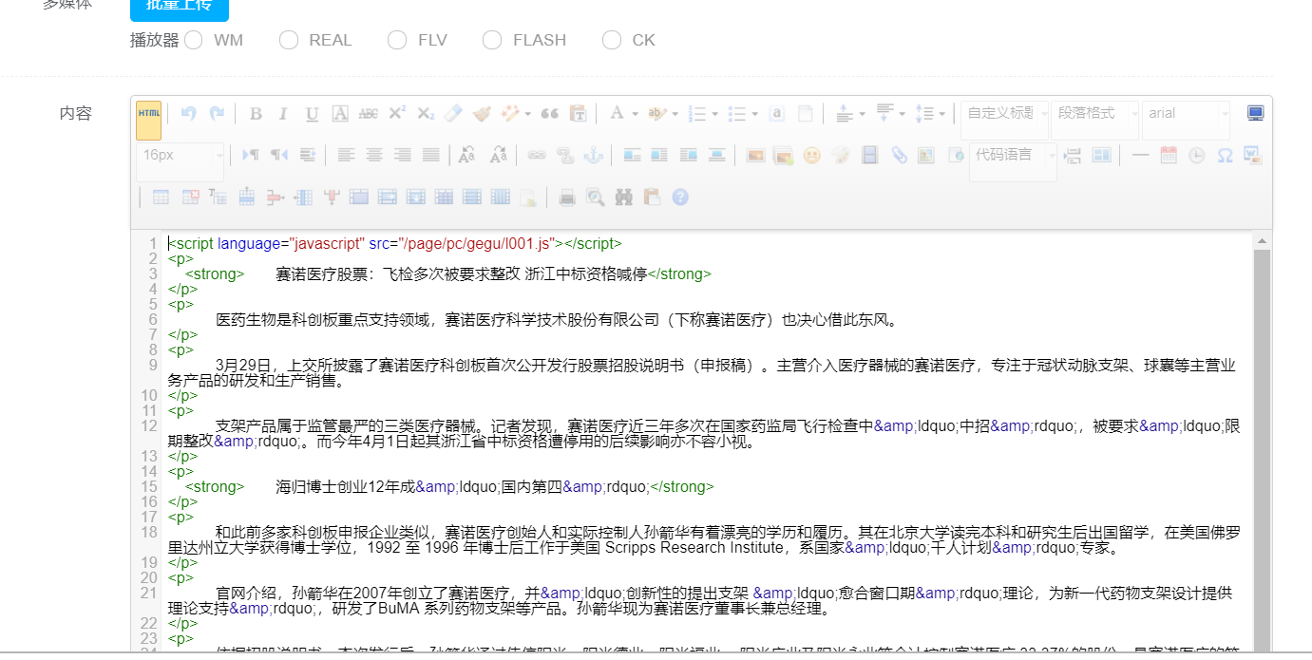Select the WM player radio button

pos(194,40)
